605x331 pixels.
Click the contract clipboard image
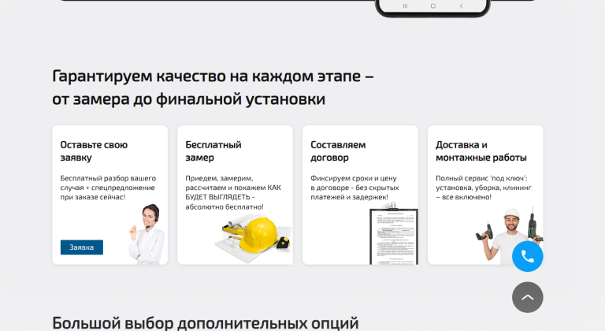coord(393,236)
